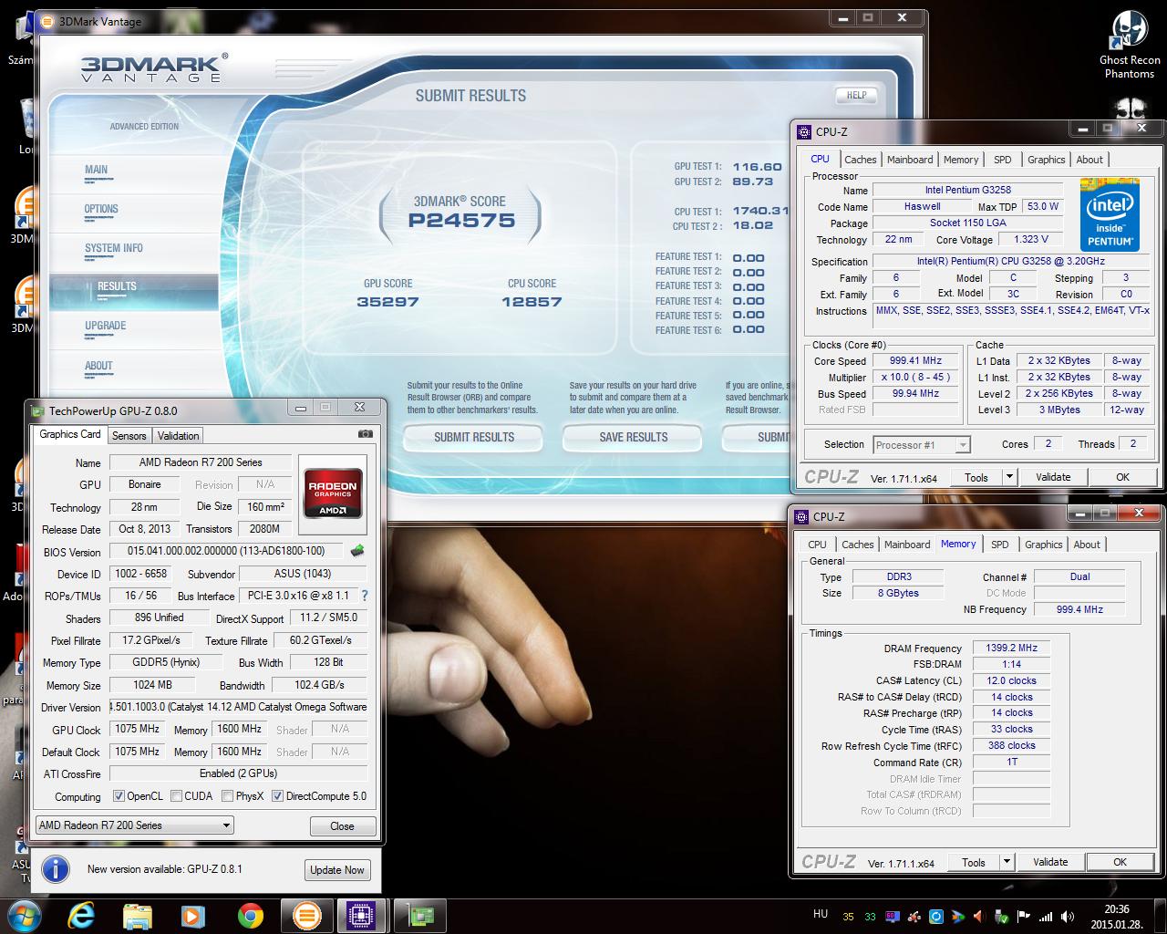
Task: Toggle the CUDA checkbox
Action: pyautogui.click(x=176, y=796)
